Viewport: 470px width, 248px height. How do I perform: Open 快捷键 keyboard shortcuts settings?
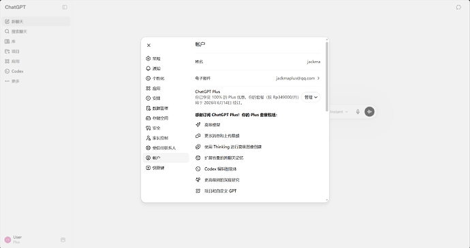point(166,168)
